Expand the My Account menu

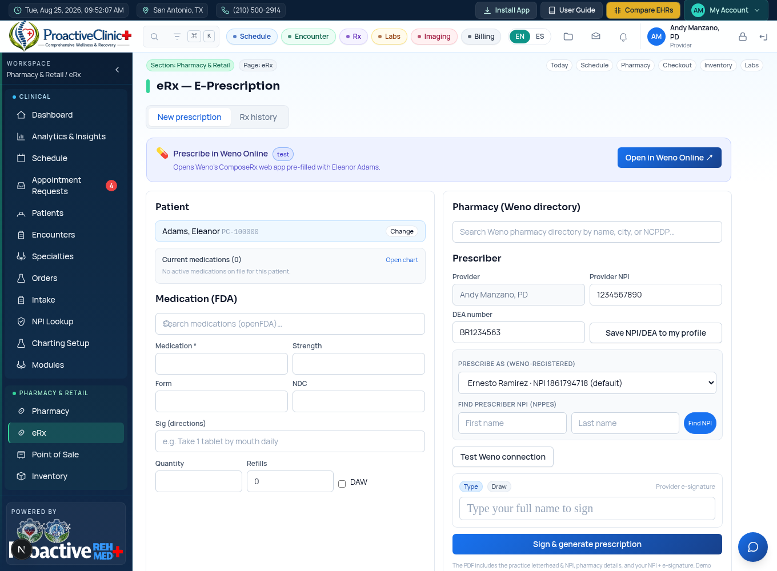pos(727,10)
